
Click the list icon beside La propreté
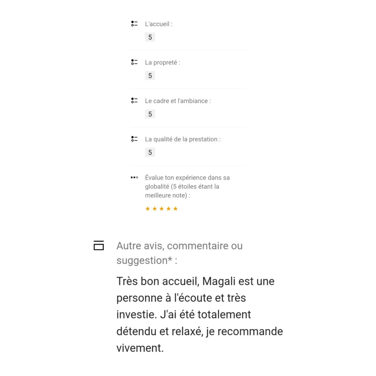pos(134,62)
